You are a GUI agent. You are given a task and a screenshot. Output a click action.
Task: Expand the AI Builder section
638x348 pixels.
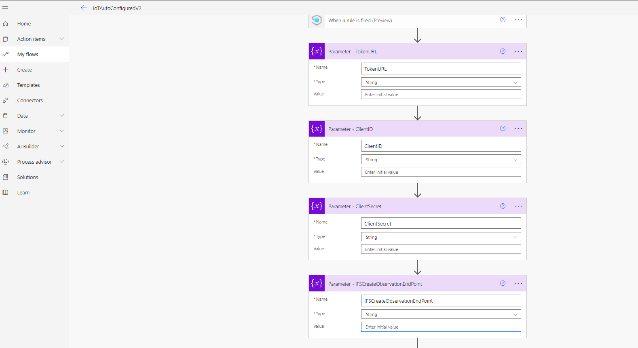tap(62, 146)
